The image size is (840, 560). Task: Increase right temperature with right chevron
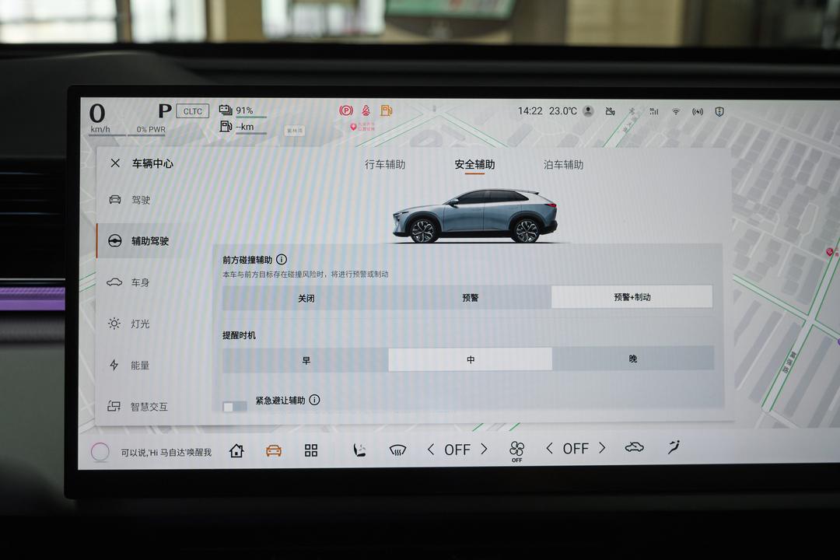pyautogui.click(x=602, y=447)
